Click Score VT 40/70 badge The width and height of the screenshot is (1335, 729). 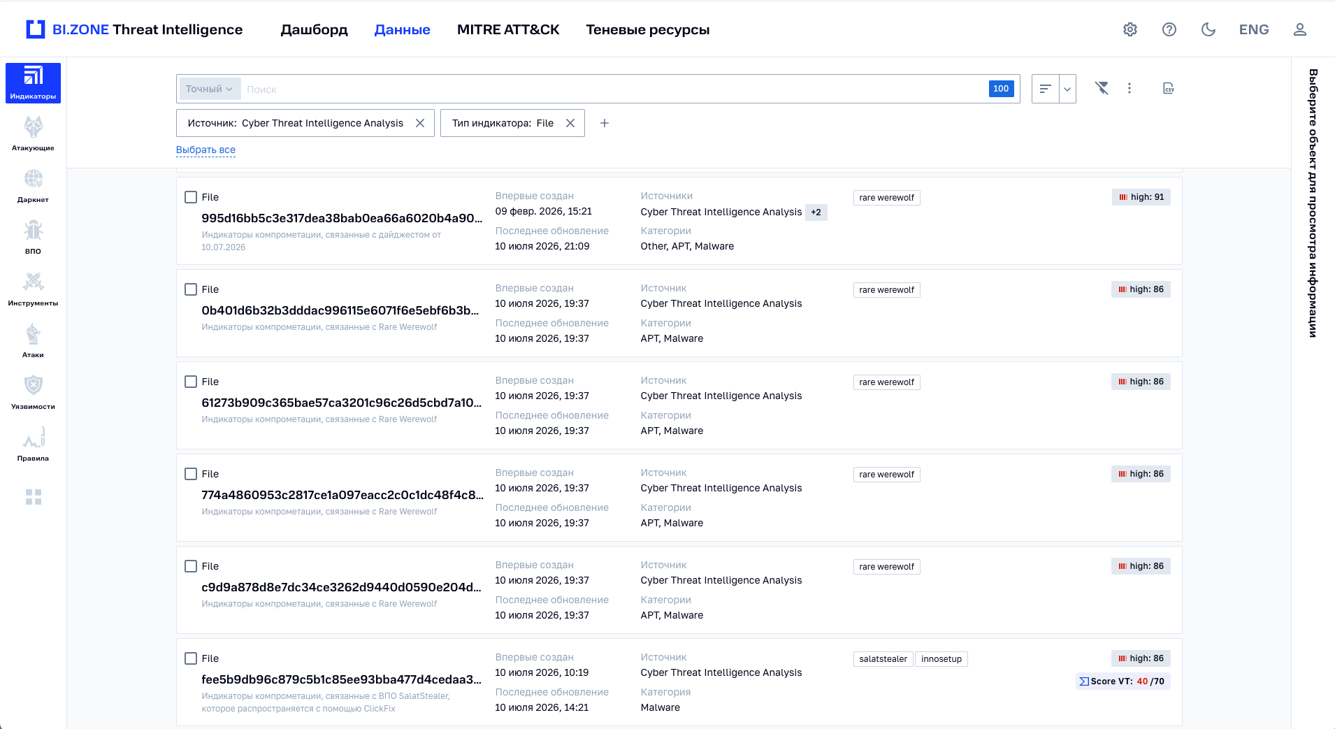coord(1123,681)
